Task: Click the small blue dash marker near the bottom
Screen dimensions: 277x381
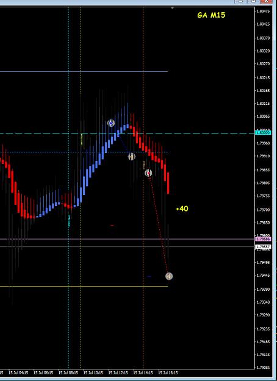Action: pyautogui.click(x=149, y=276)
